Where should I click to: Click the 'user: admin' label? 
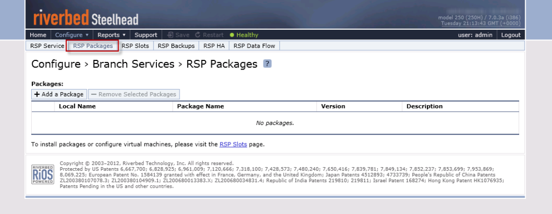[475, 35]
